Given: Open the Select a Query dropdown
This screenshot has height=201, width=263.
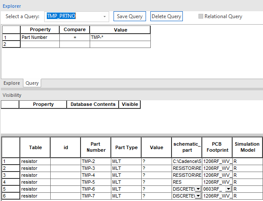Looking at the screenshot, I should (104, 16).
